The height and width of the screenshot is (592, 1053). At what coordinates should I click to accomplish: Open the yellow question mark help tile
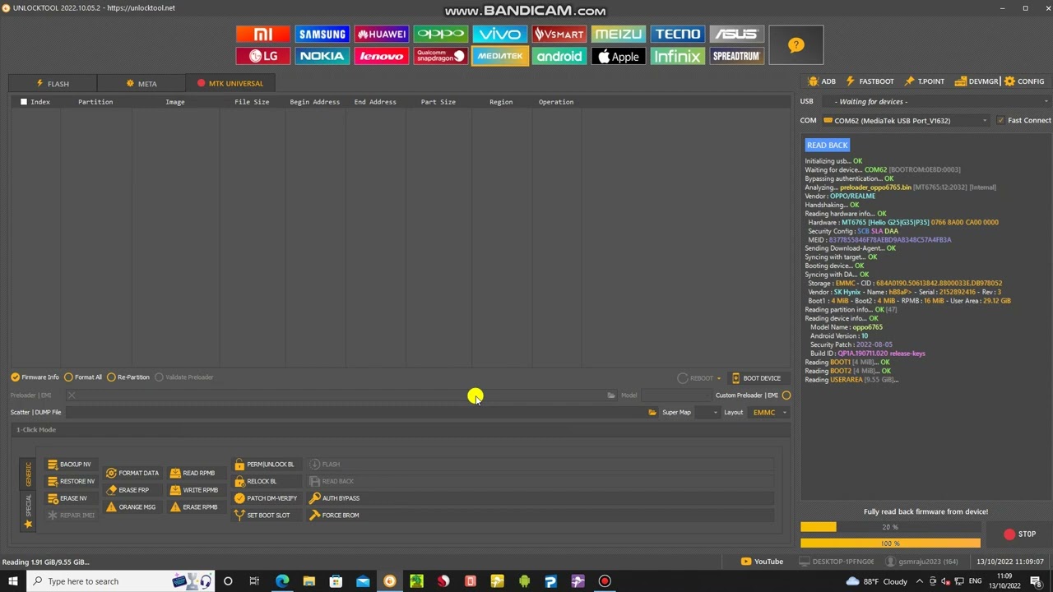(796, 45)
